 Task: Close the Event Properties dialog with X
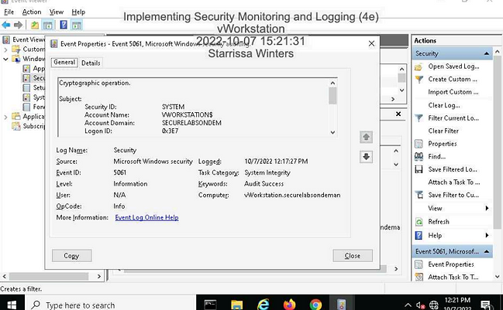[x=371, y=43]
